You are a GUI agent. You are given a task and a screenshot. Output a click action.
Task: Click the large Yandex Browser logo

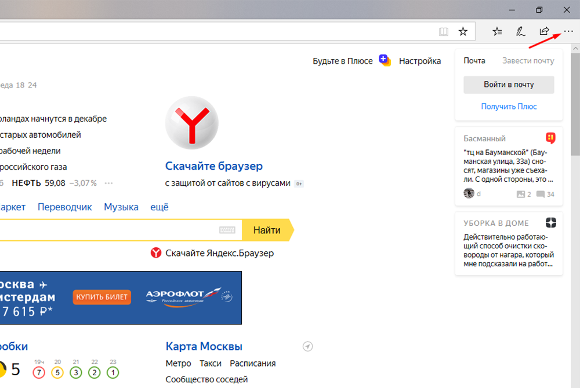pos(191,123)
